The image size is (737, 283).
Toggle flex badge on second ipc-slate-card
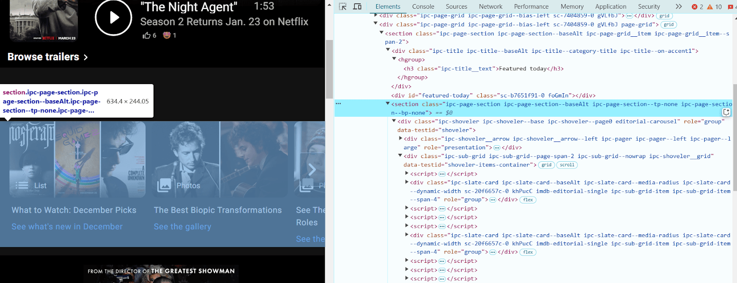click(528, 252)
